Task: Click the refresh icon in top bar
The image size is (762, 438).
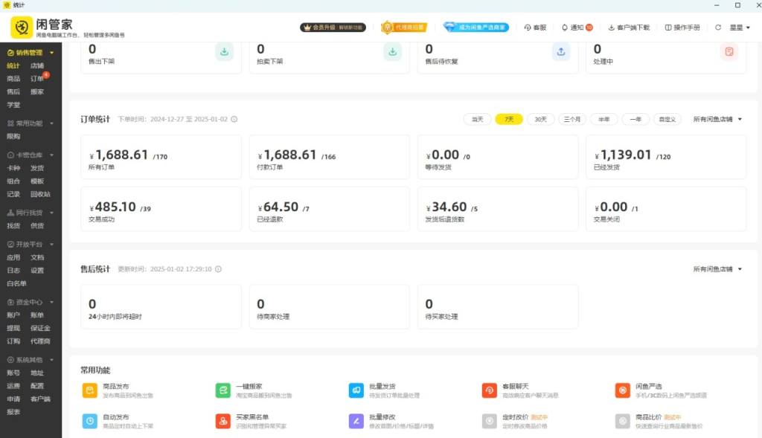Action: click(718, 28)
